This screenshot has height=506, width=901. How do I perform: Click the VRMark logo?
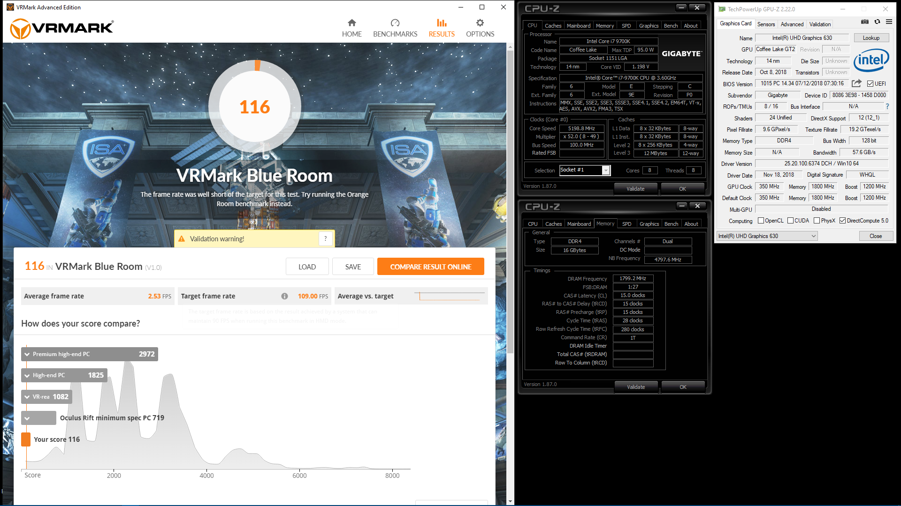click(x=61, y=29)
